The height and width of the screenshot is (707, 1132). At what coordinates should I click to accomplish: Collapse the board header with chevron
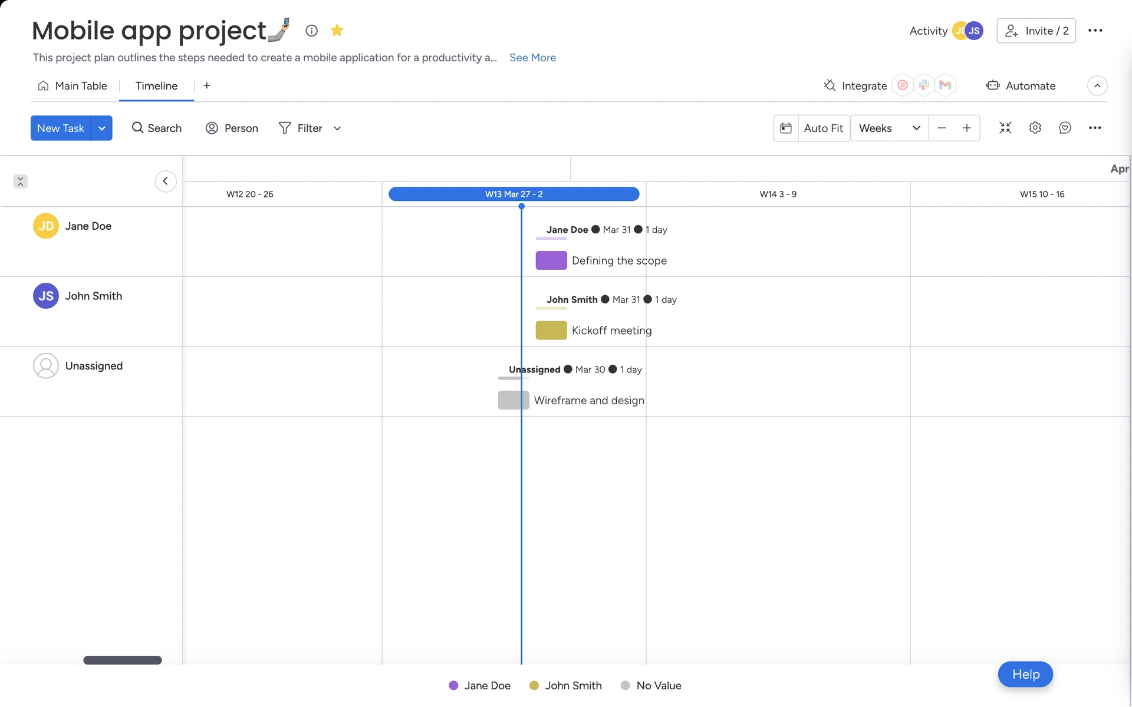click(x=1097, y=85)
